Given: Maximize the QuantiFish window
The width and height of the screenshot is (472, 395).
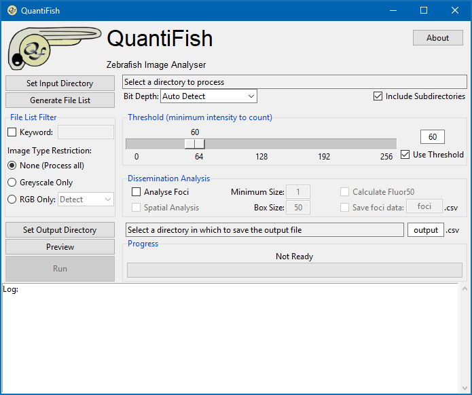Looking at the screenshot, I should coord(424,11).
